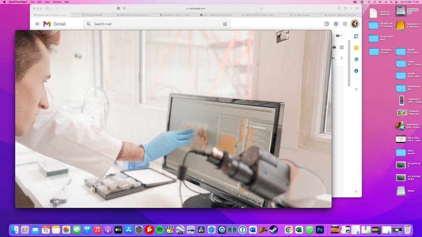The image size is (422, 237).
Task: Click the mail.google.com address bar
Action: 196,8
